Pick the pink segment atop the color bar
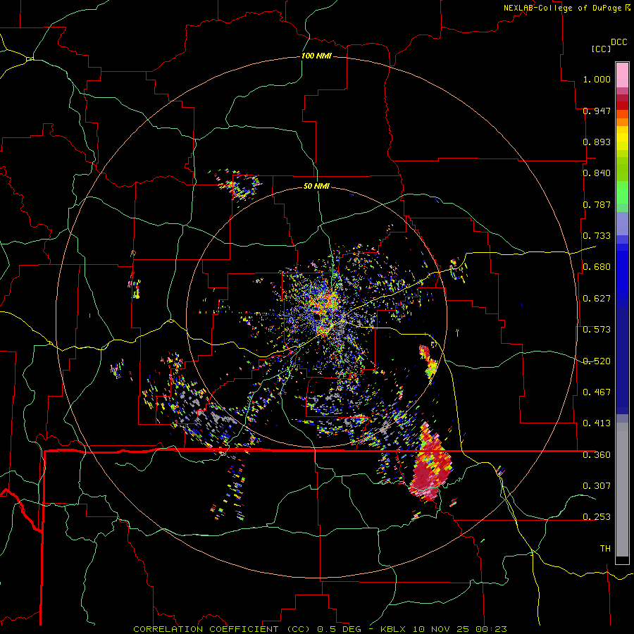634x634 pixels. [622, 75]
